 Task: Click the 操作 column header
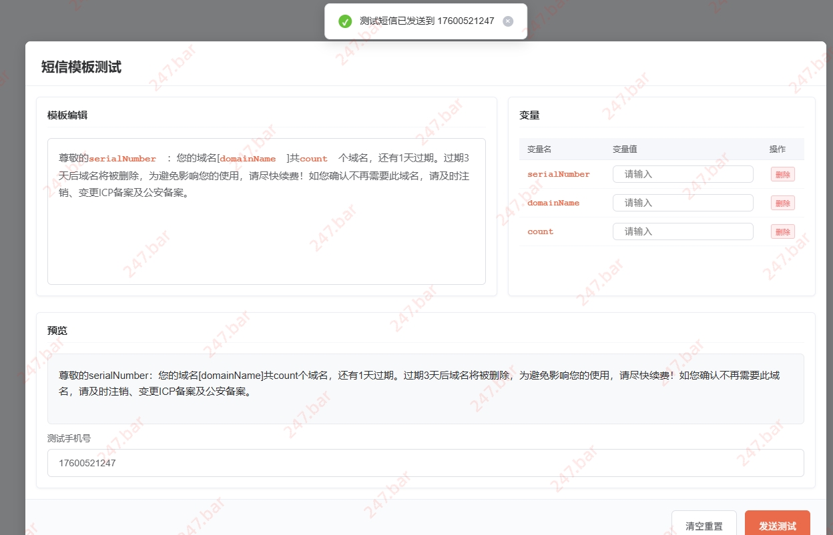pyautogui.click(x=777, y=149)
